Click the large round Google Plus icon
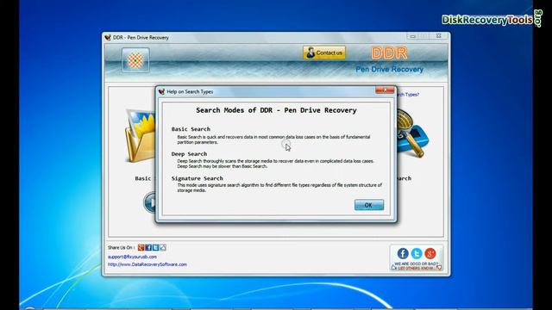 pyautogui.click(x=430, y=253)
